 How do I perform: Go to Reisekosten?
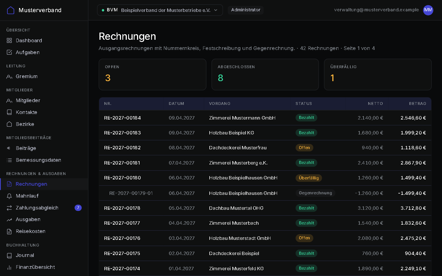point(44,232)
